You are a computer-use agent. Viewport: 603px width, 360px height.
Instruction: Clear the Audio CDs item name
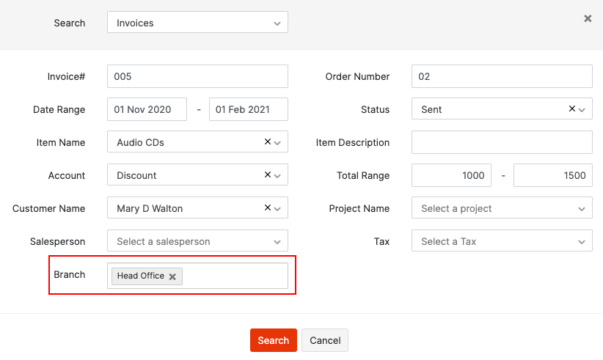(268, 142)
